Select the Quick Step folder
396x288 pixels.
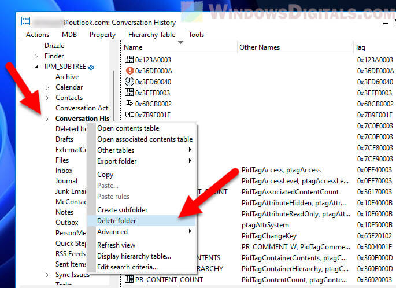(71, 243)
